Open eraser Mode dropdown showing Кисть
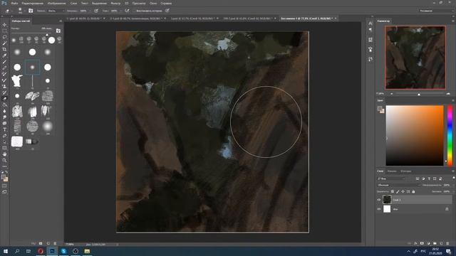 [x=56, y=11]
